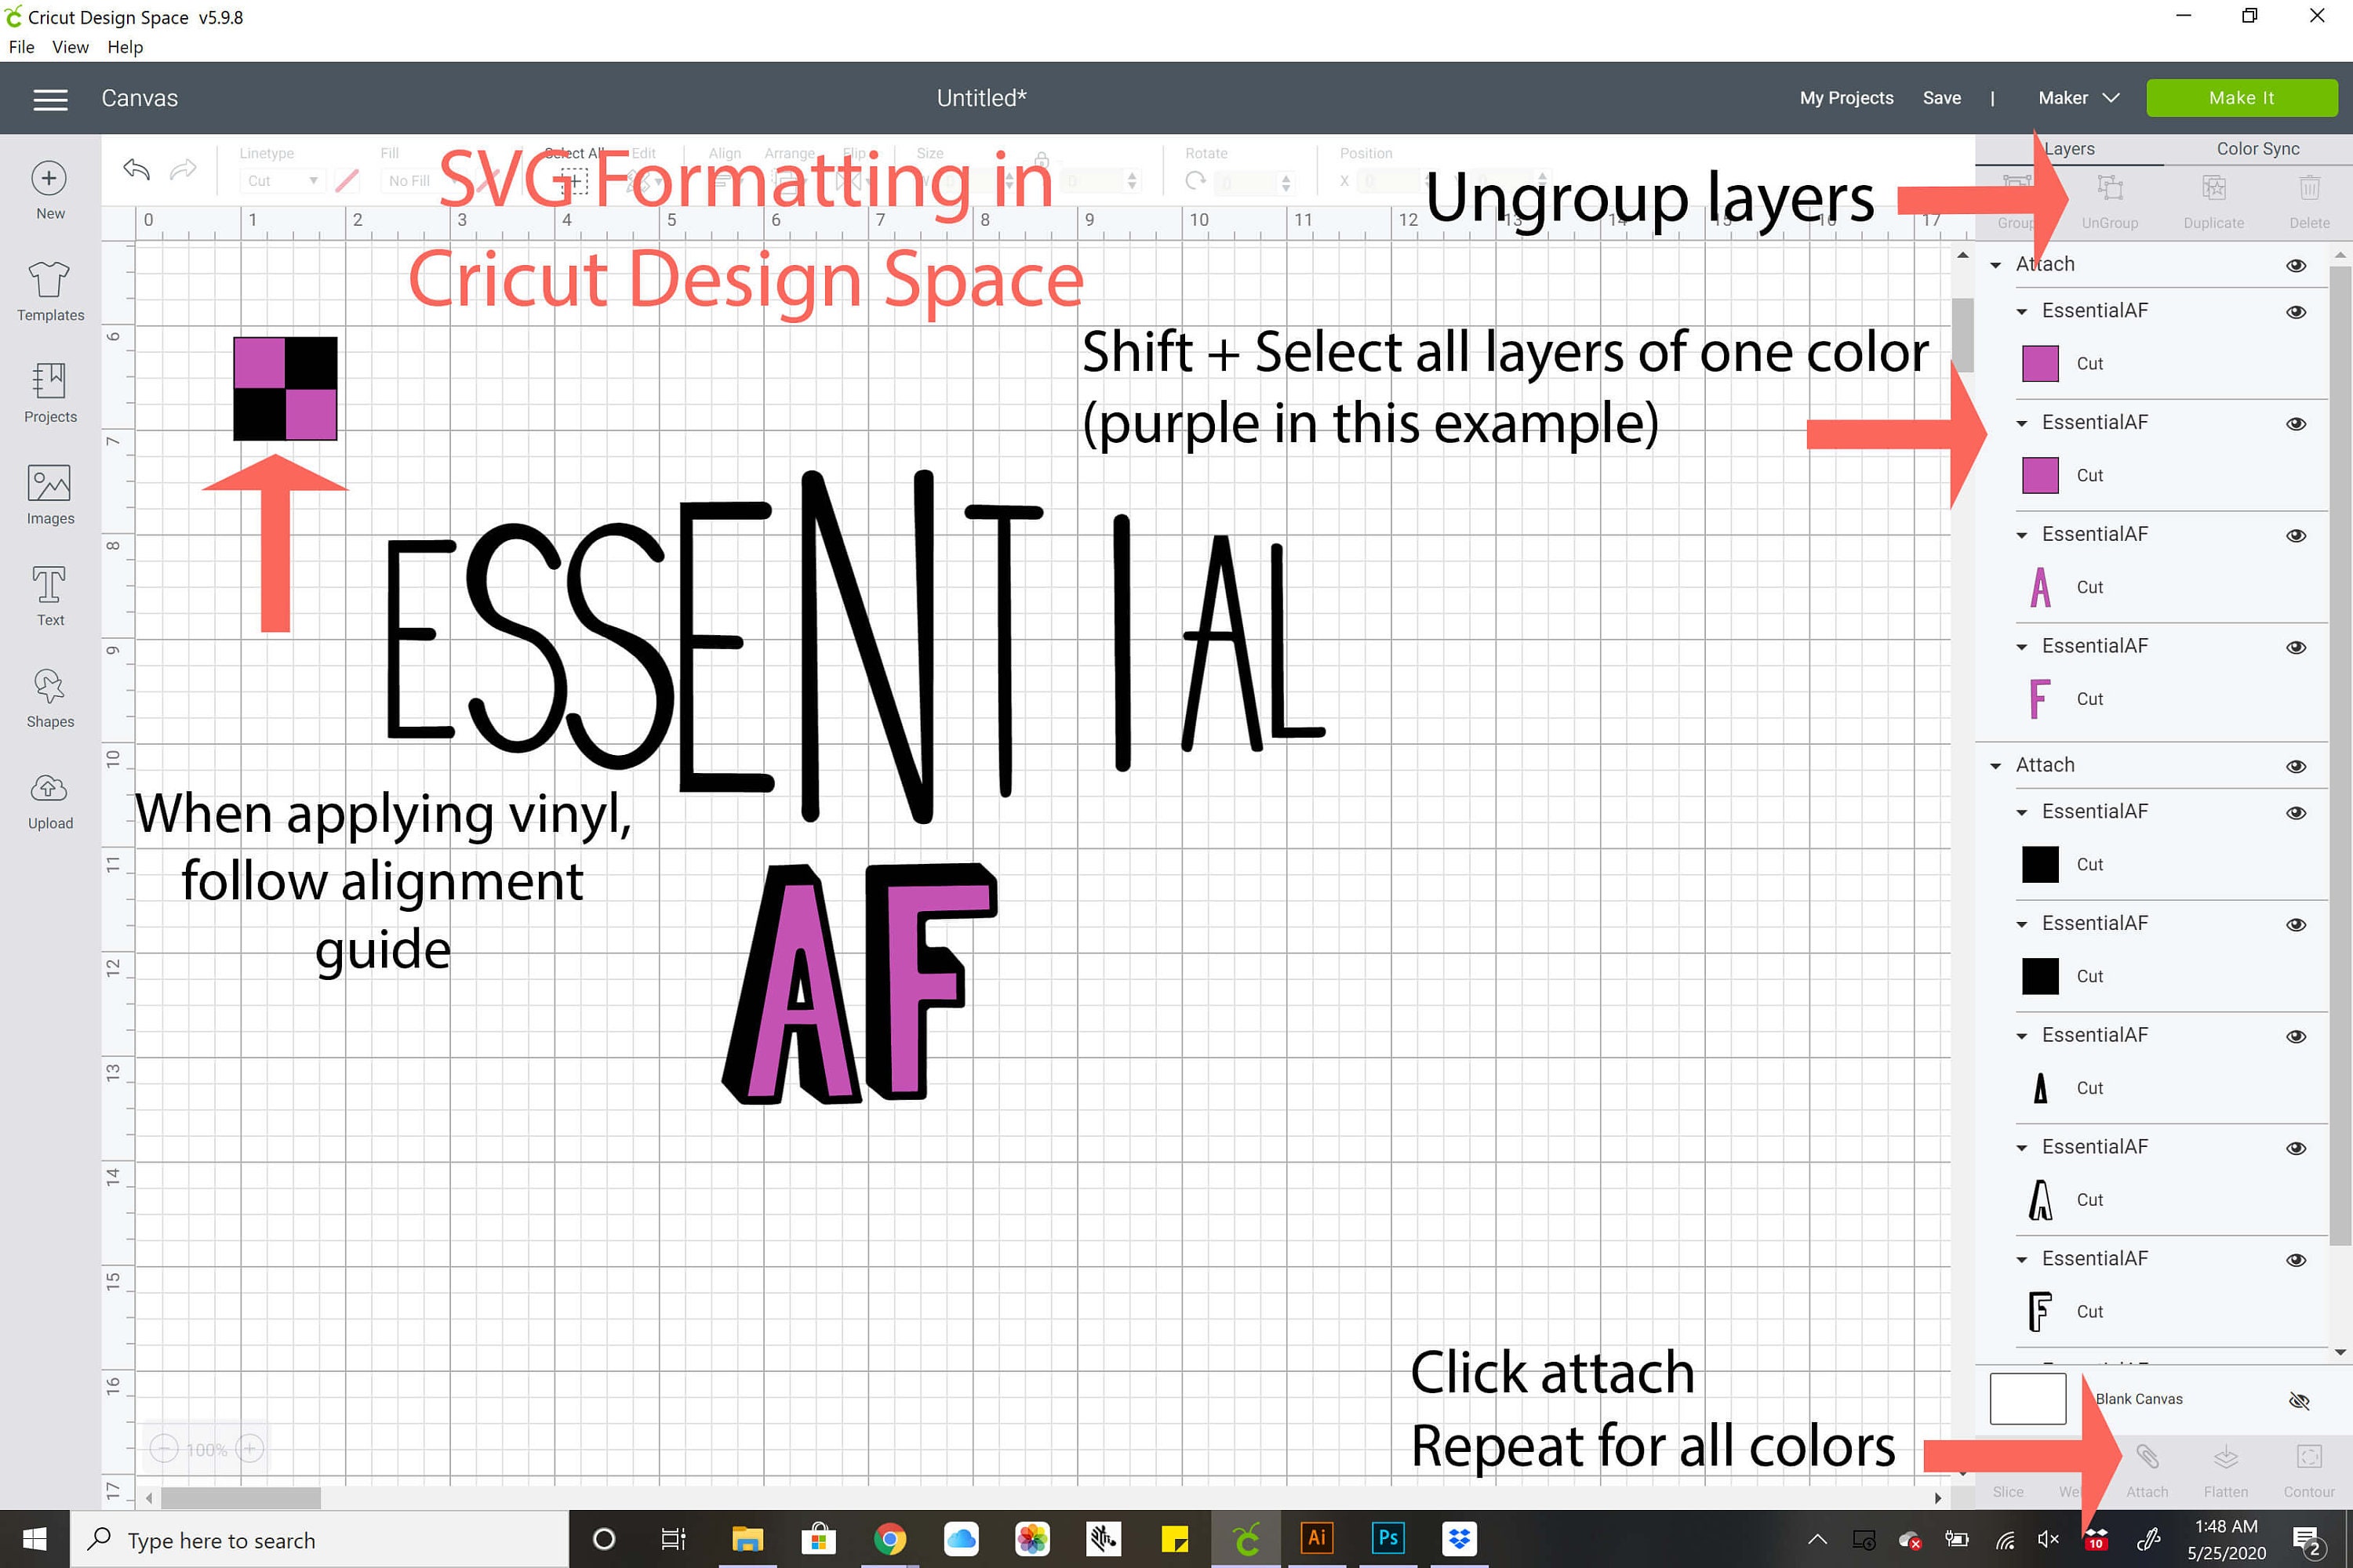Hide the black F outline layer
Screen dimensions: 2353x1568
point(2297,1260)
